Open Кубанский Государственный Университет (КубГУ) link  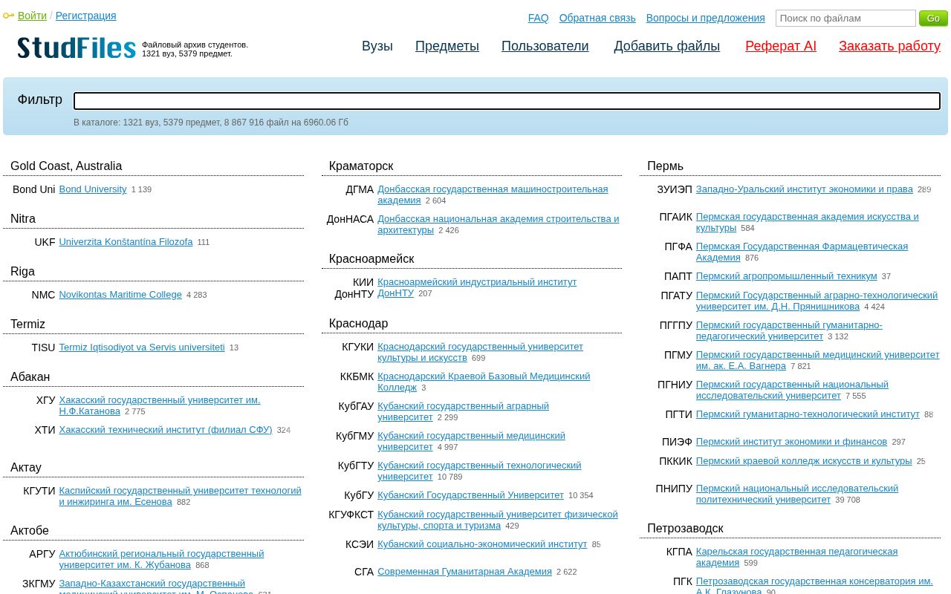click(x=470, y=495)
